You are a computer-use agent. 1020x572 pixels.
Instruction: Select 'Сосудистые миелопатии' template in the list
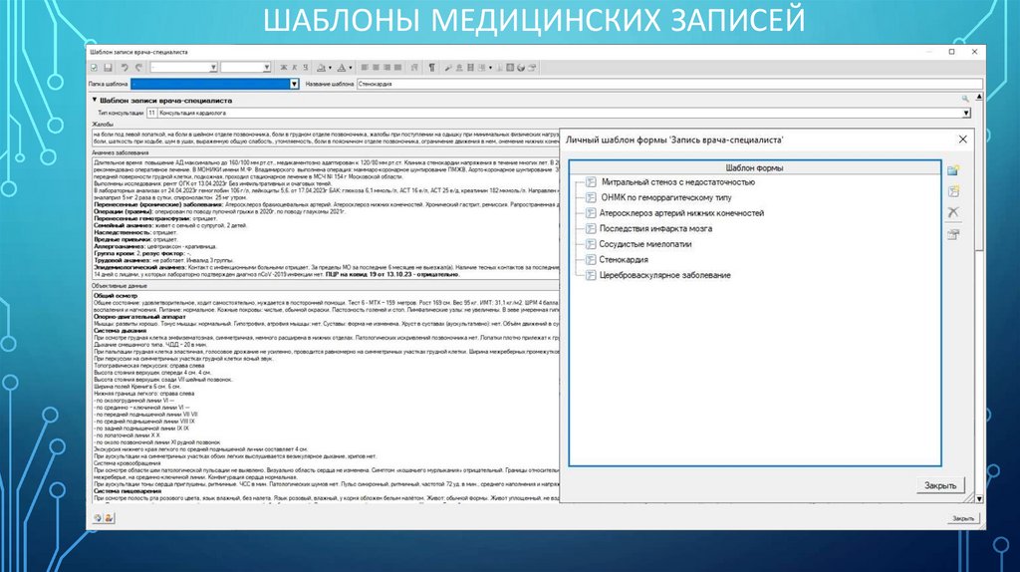click(644, 244)
